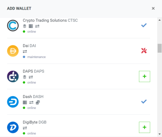The width and height of the screenshot is (162, 137).
Task: Close the Add Wallet dialog
Action: point(153,8)
